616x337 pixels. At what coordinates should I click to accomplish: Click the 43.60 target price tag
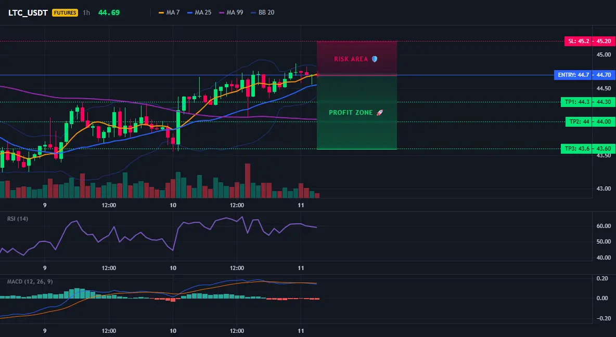point(604,149)
